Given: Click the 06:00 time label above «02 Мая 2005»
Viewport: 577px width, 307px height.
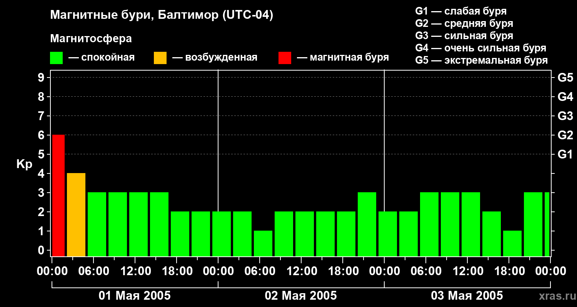Looking at the screenshot, I should [x=260, y=271].
